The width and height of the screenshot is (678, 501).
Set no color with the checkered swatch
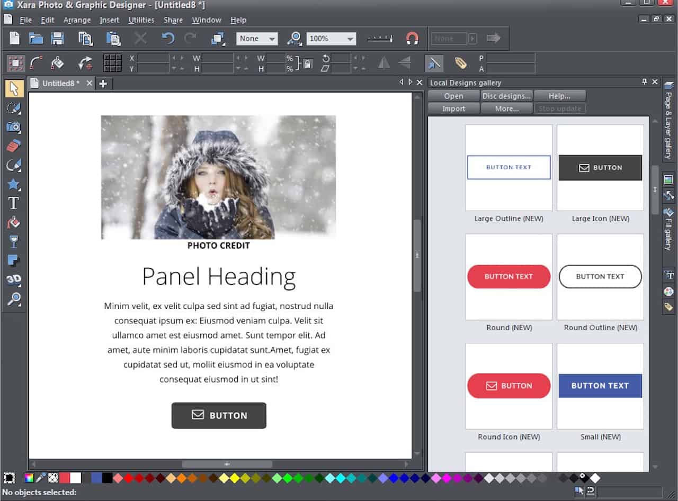coord(53,478)
